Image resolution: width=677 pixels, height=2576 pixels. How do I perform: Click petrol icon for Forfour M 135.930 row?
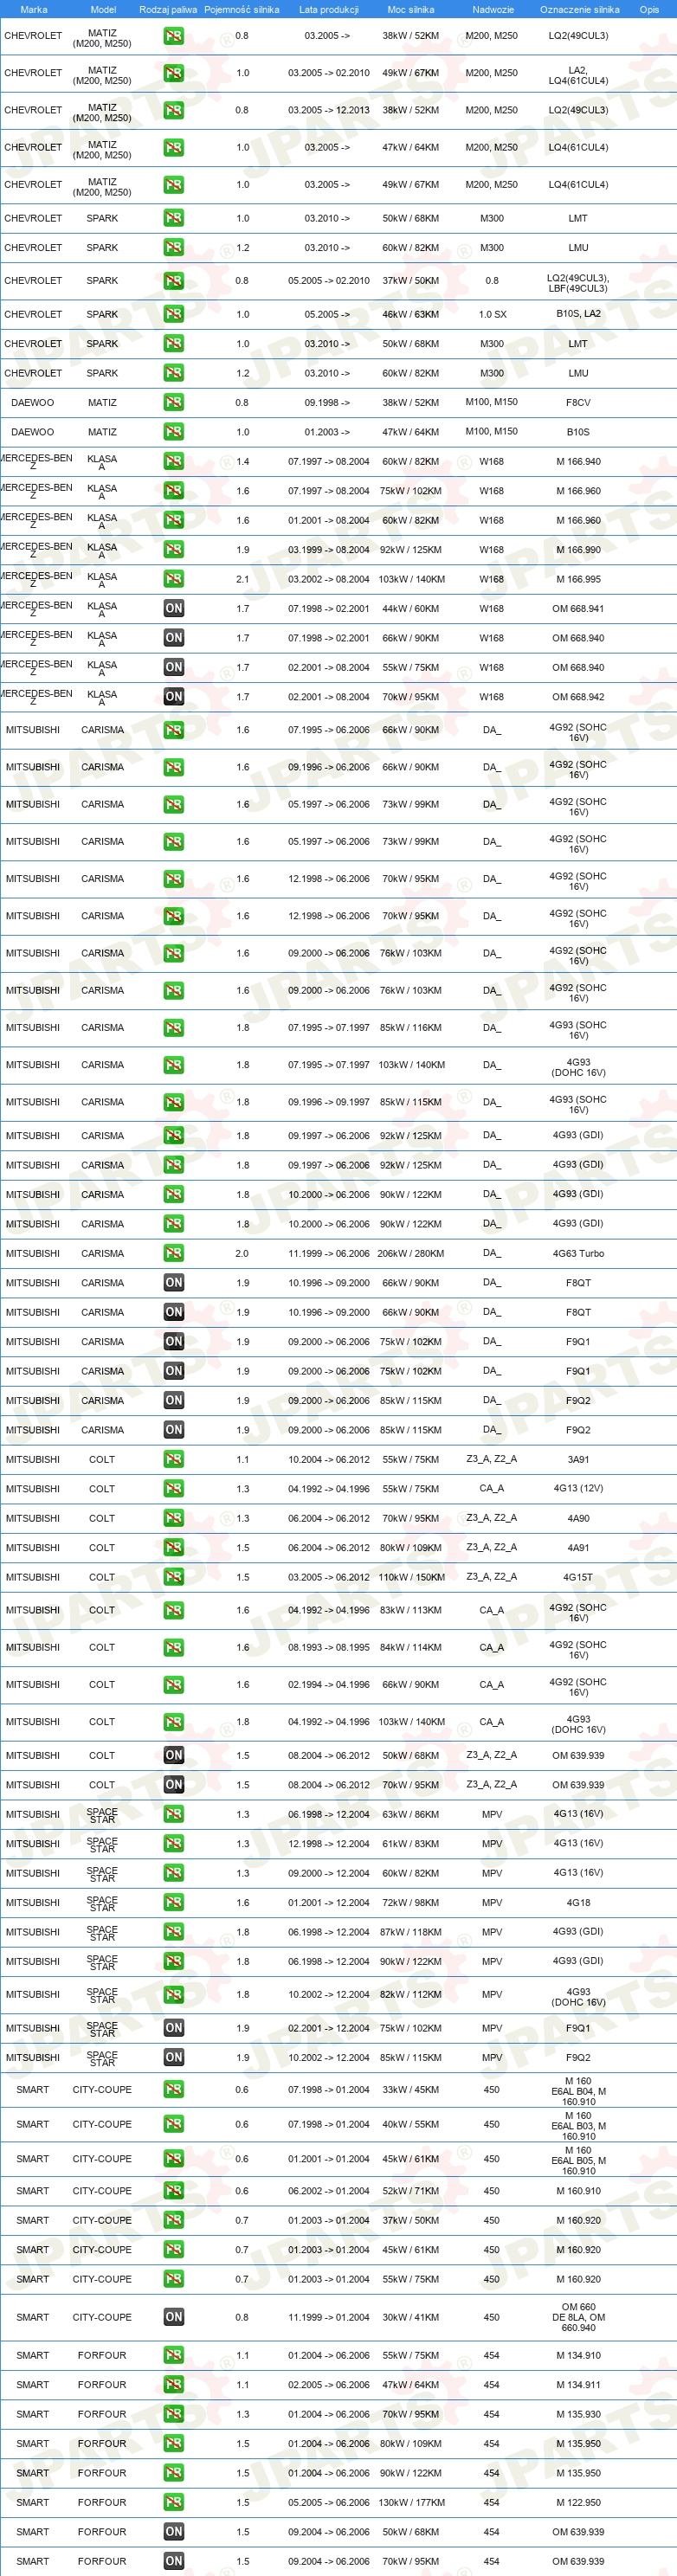coord(174,2414)
